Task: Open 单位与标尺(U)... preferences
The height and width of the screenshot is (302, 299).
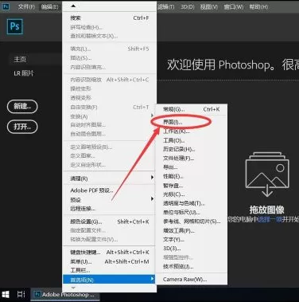Action: 192,213
